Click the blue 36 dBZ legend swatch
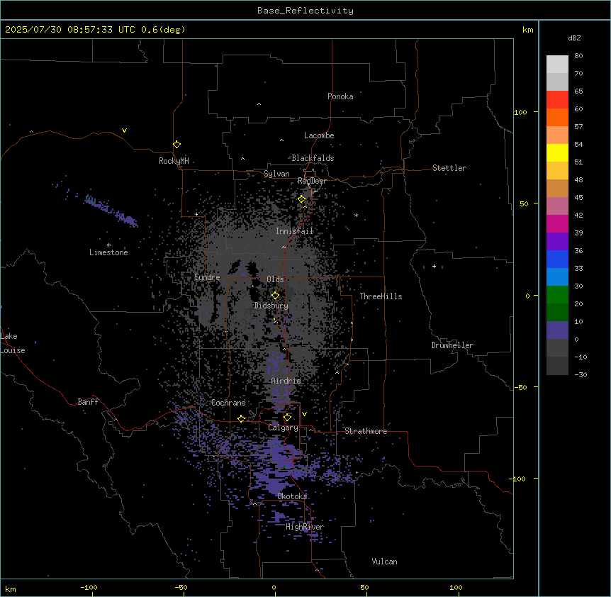 pos(557,259)
